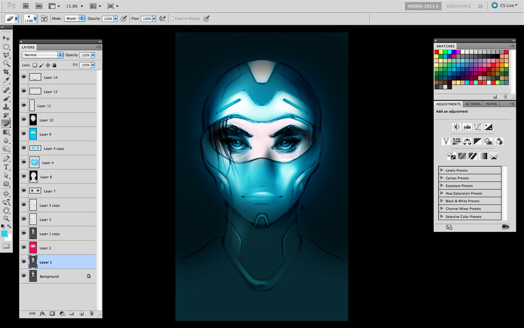524x328 pixels.
Task: Select the Elliptical Marquee tool
Action: 6,46
